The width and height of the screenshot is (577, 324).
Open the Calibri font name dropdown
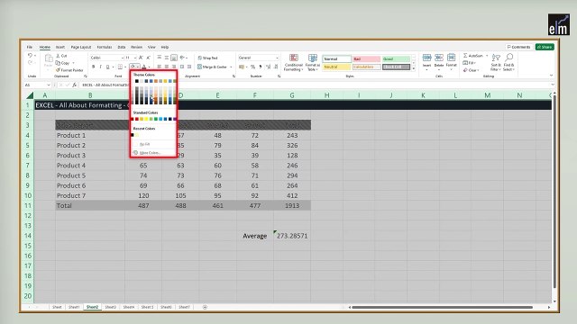[123, 58]
